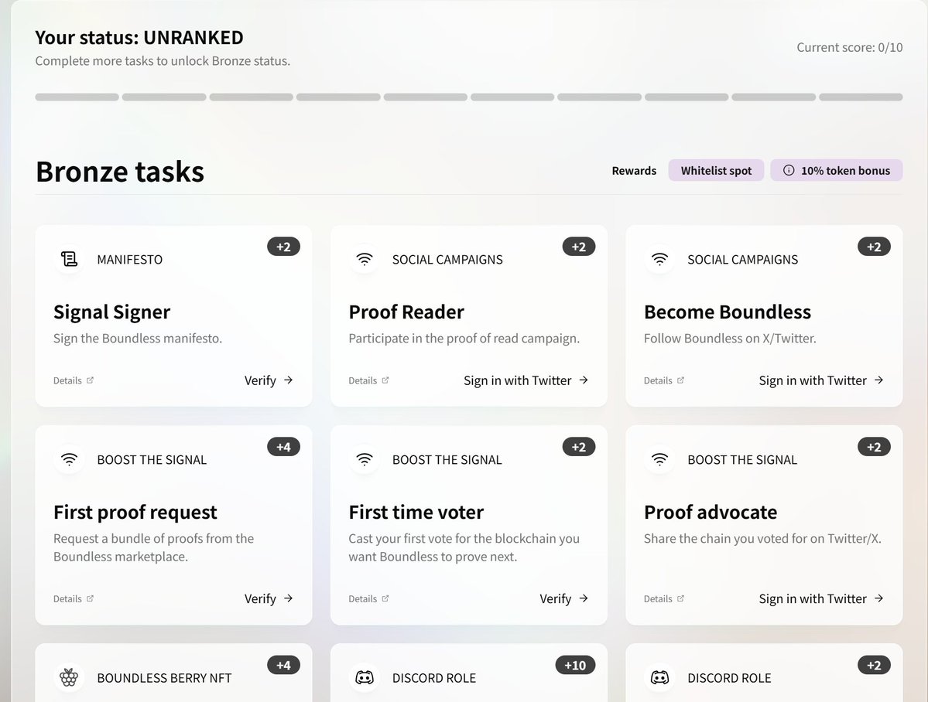This screenshot has width=928, height=702.
Task: Click the Current score: 0/10 text
Action: (x=849, y=47)
